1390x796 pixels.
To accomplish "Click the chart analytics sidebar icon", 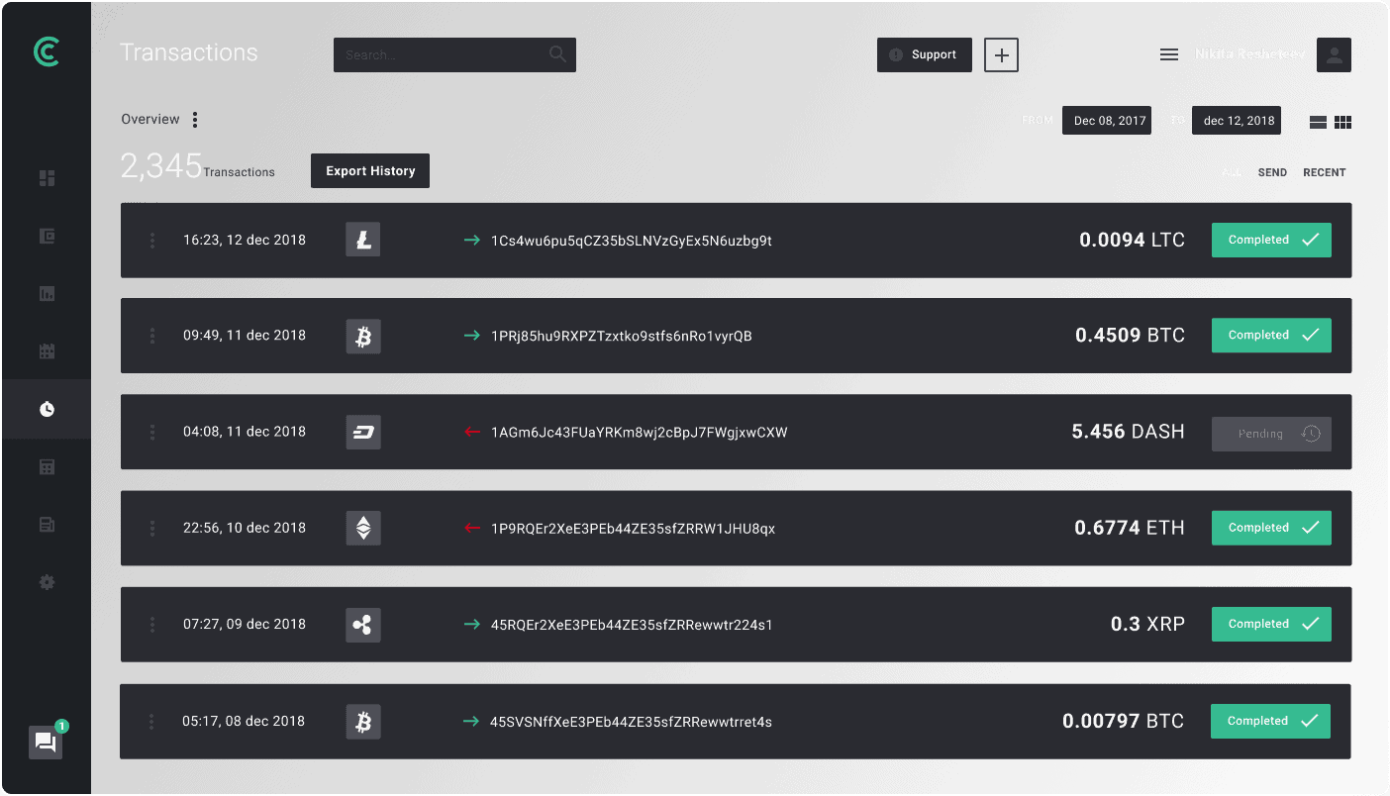I will 47,293.
